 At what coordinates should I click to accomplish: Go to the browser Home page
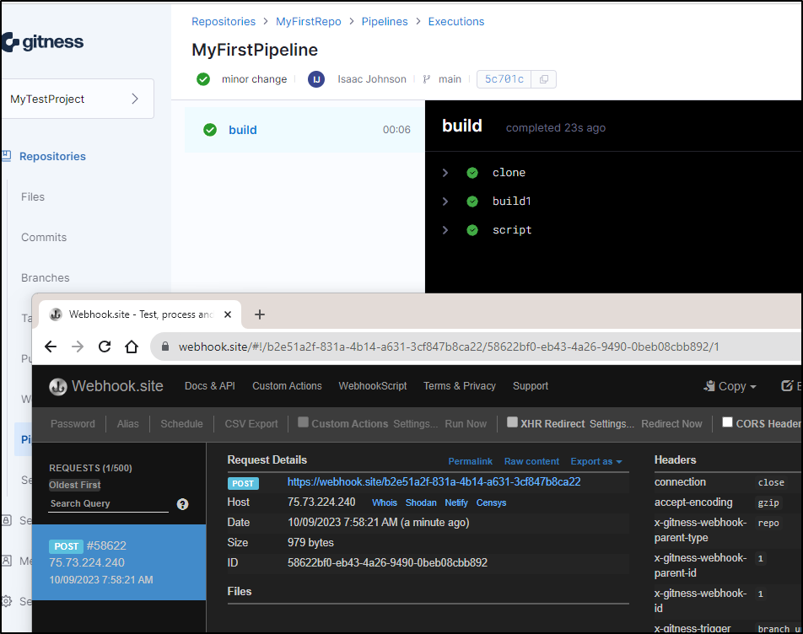click(132, 347)
